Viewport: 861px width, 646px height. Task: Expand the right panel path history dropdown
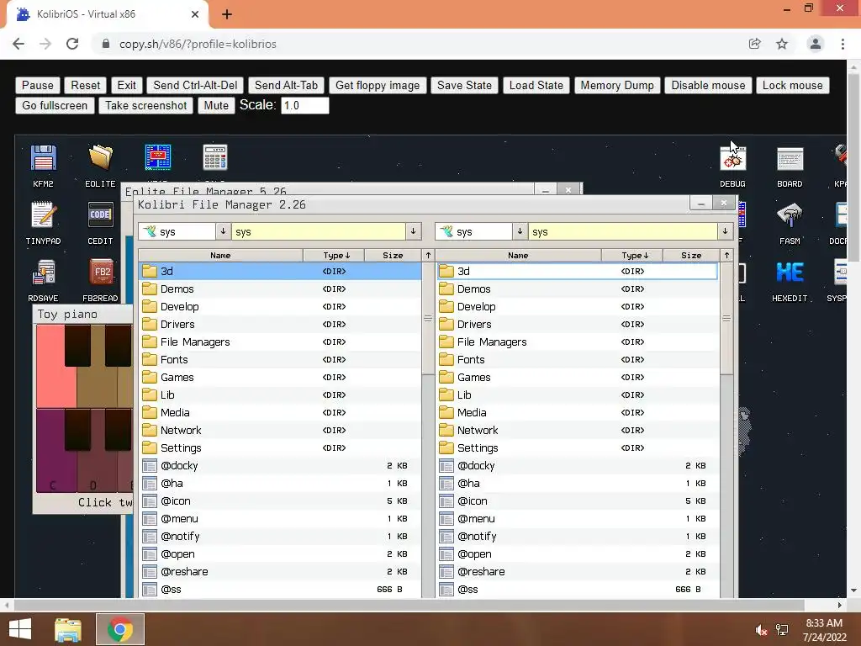click(726, 231)
